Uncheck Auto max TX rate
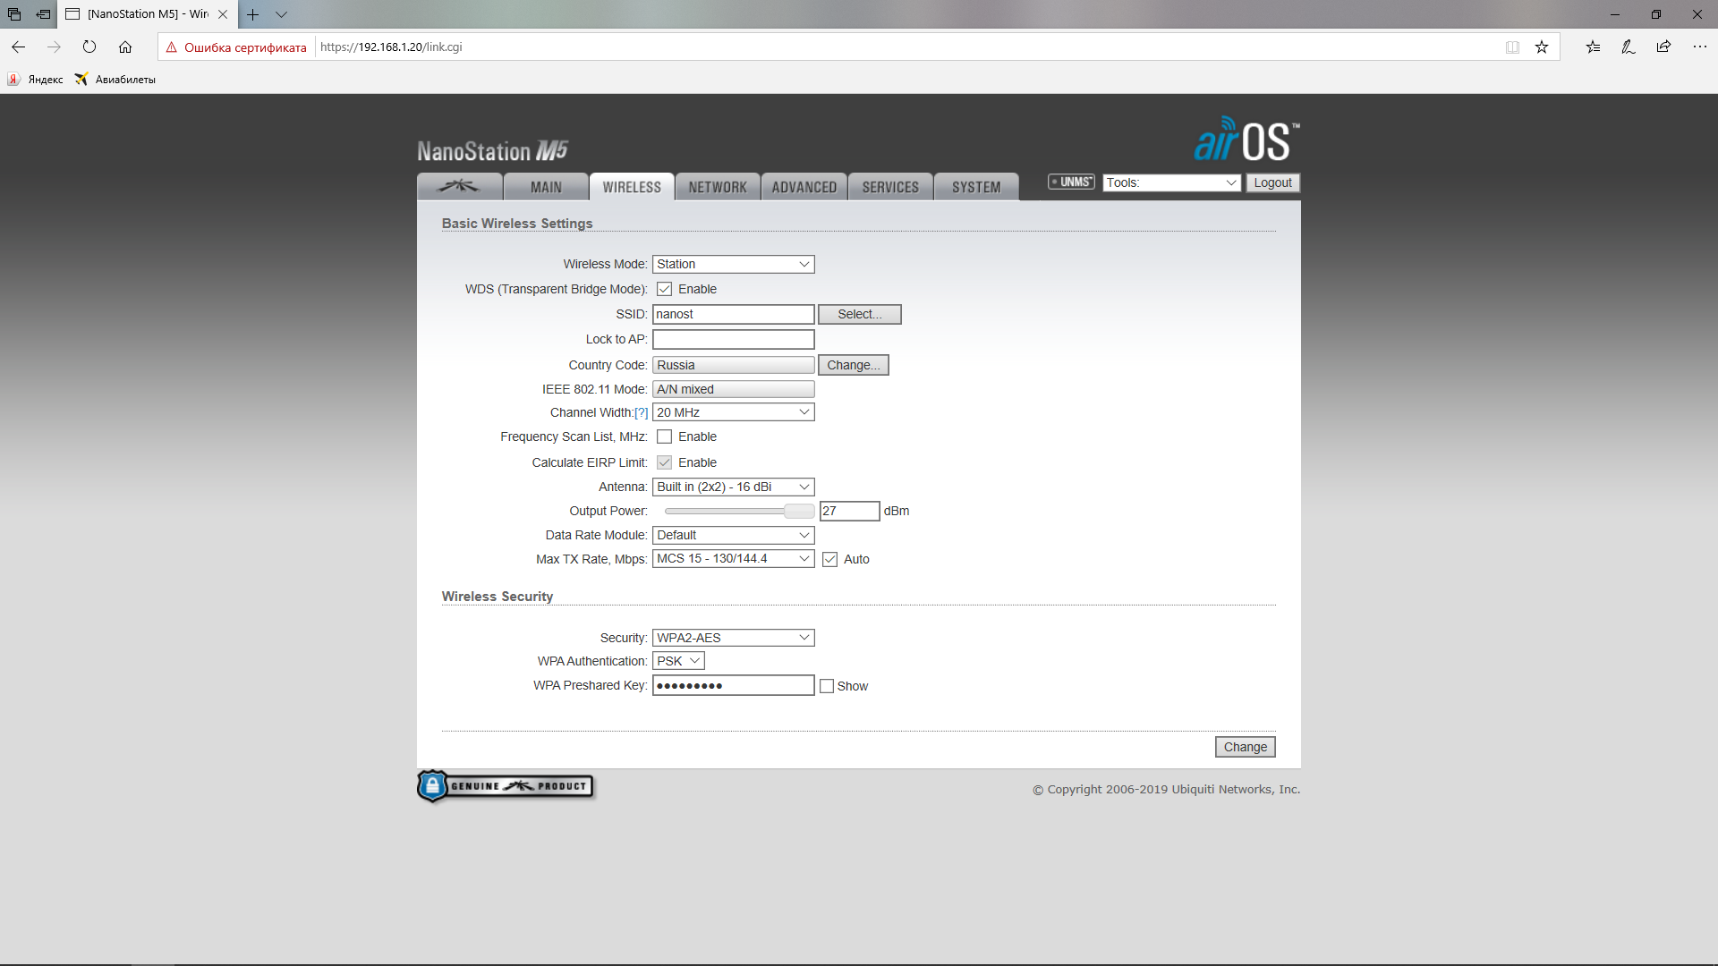The image size is (1718, 966). [x=829, y=559]
